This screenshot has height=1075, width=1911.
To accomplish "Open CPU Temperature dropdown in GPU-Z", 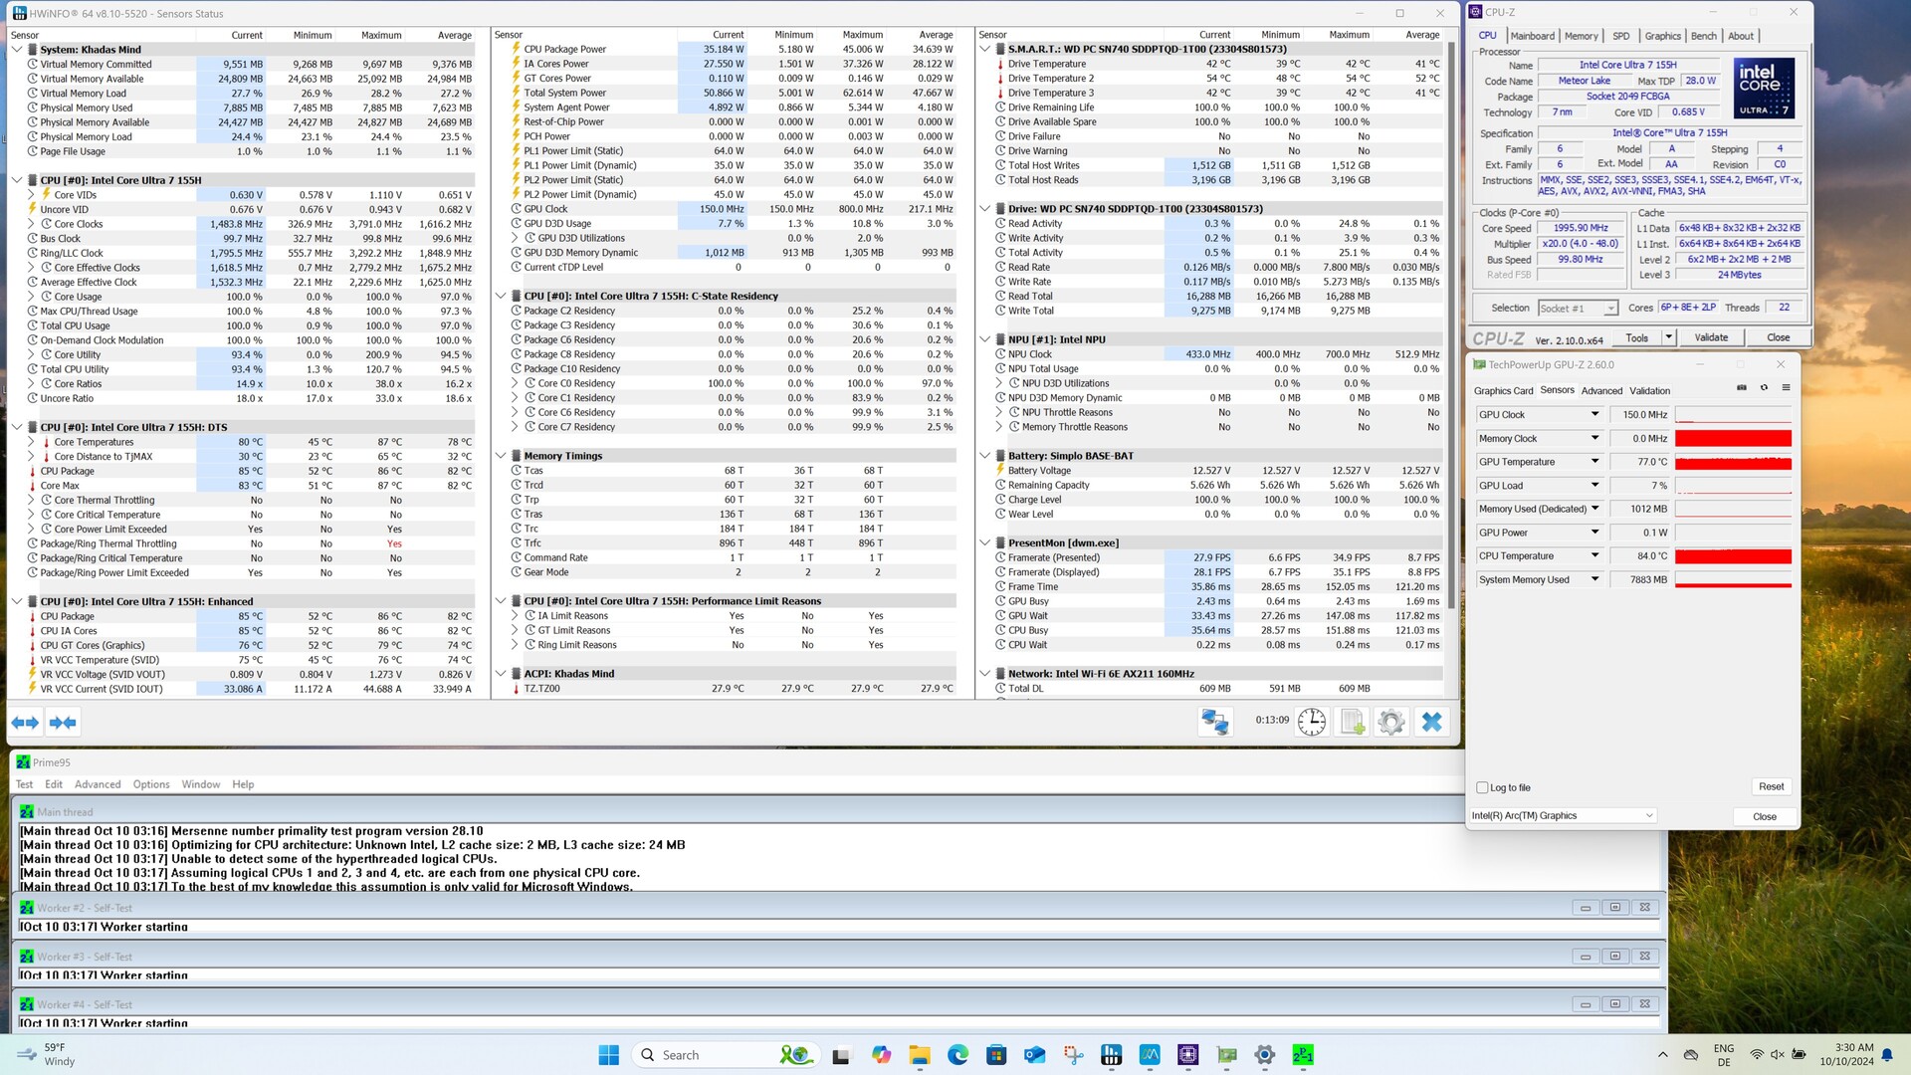I will pyautogui.click(x=1594, y=555).
